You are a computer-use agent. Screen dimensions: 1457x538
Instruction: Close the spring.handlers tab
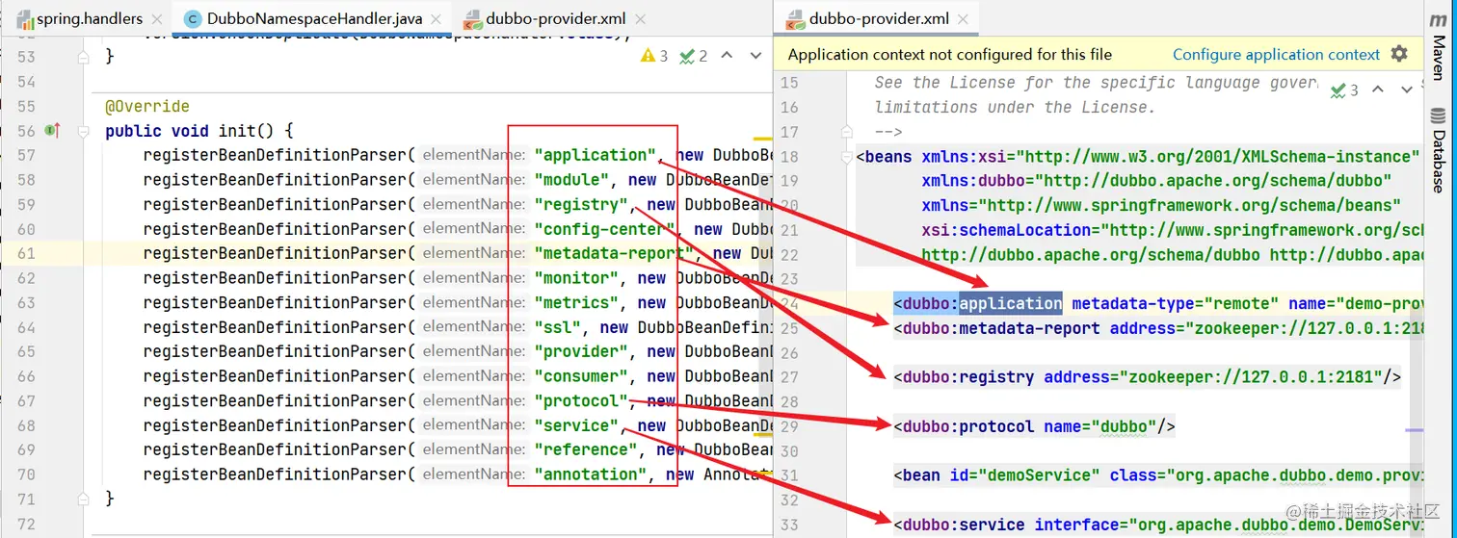pos(157,18)
